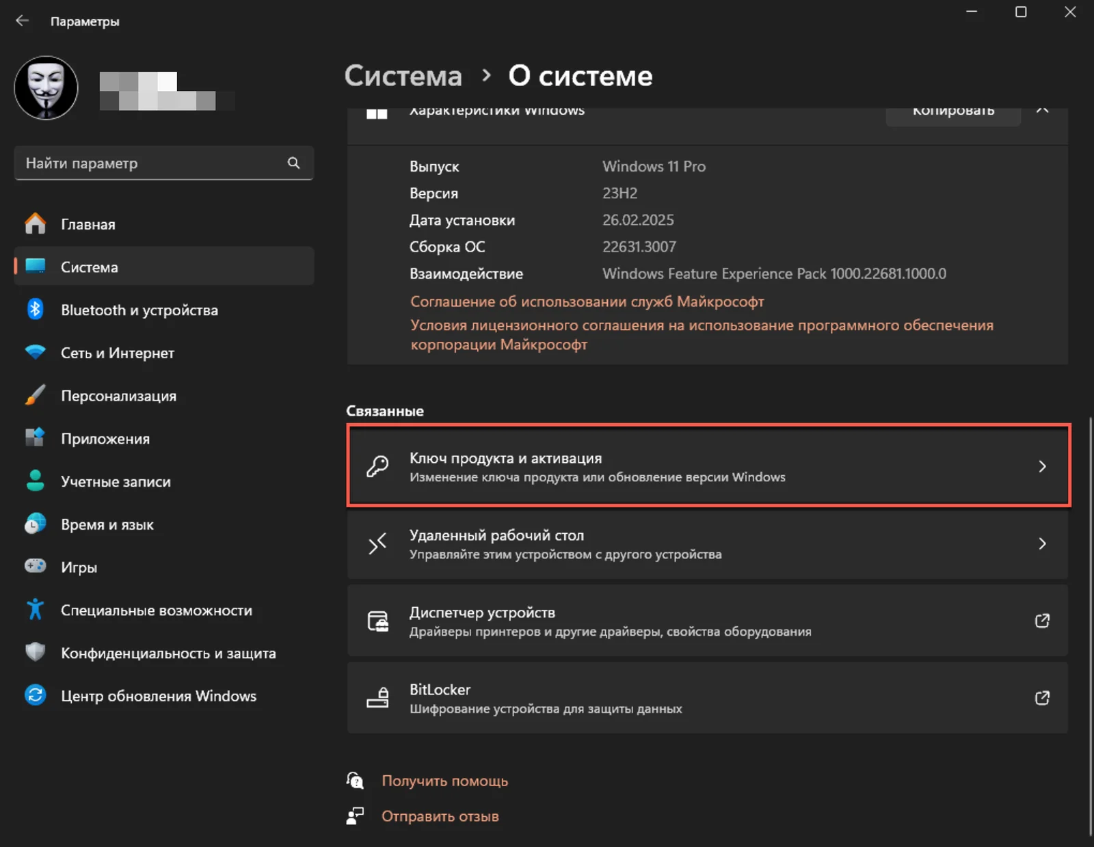Open Персонализация settings

pos(164,396)
